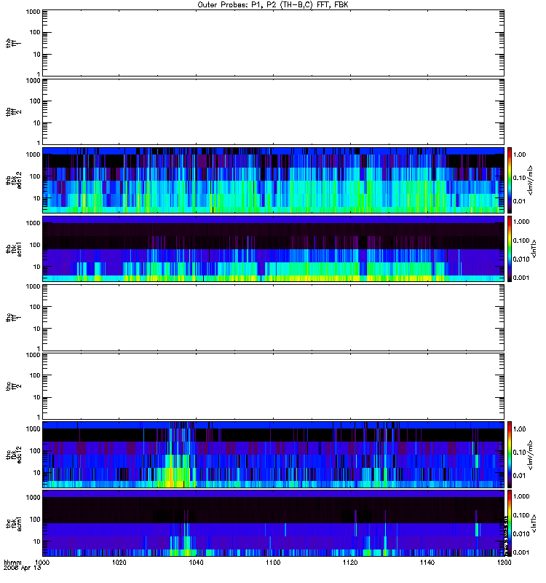
Task: Click the '1000' frequency tick on thb fff 1 panel
Action: pyautogui.click(x=33, y=12)
